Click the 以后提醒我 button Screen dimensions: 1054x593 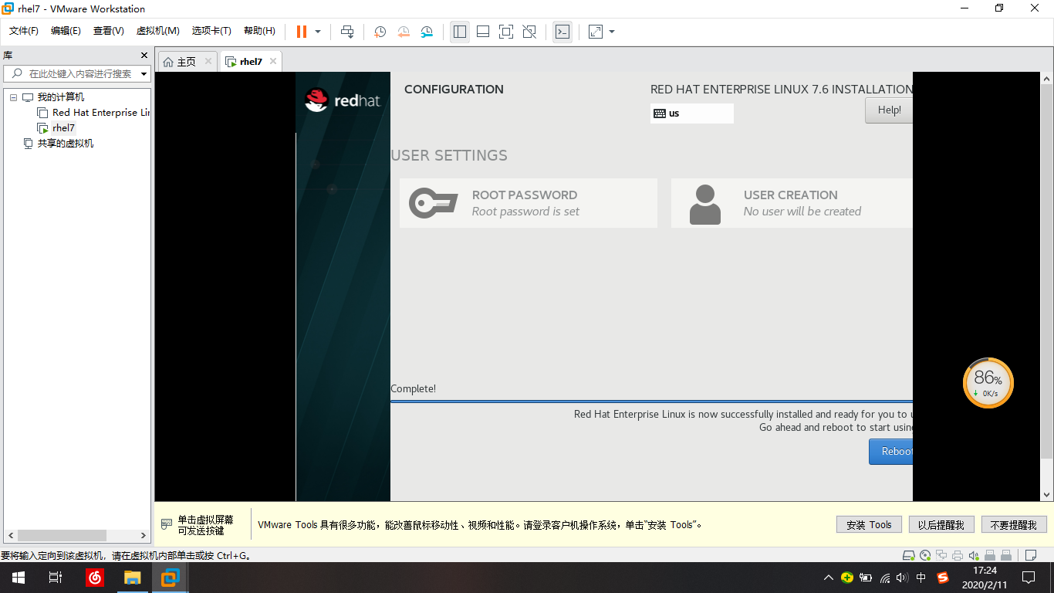[x=941, y=525]
